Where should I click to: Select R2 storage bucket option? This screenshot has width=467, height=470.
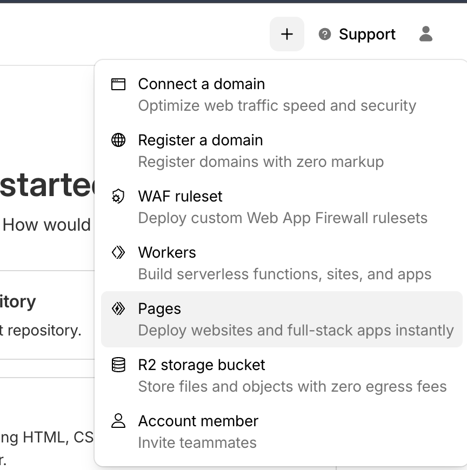(202, 365)
